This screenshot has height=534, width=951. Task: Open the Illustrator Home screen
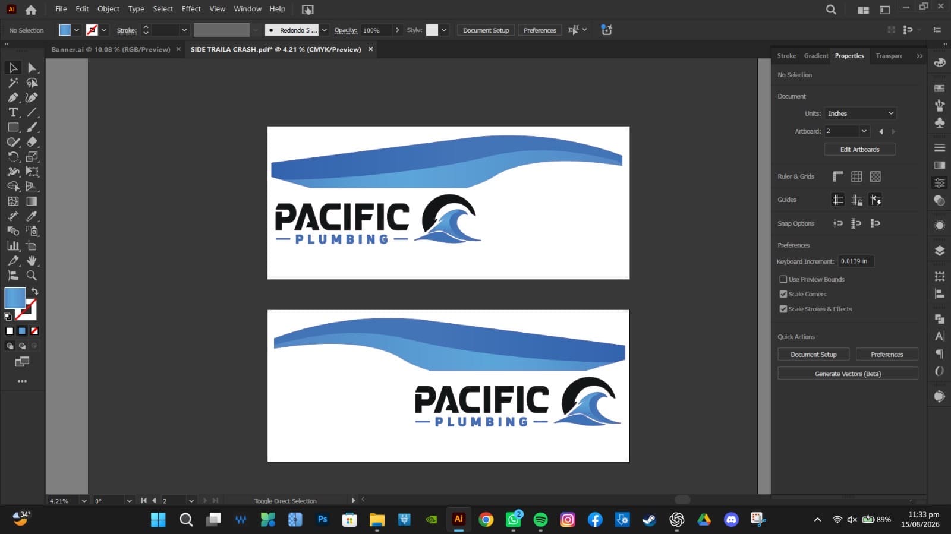coord(31,10)
